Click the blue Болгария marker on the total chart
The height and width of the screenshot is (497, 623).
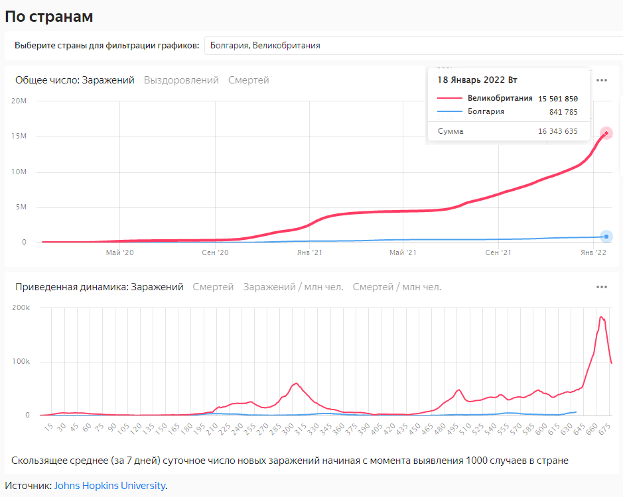606,237
